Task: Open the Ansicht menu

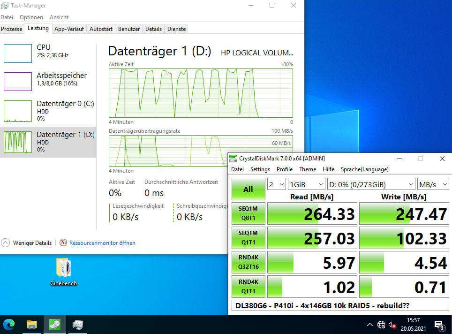Action: point(59,17)
